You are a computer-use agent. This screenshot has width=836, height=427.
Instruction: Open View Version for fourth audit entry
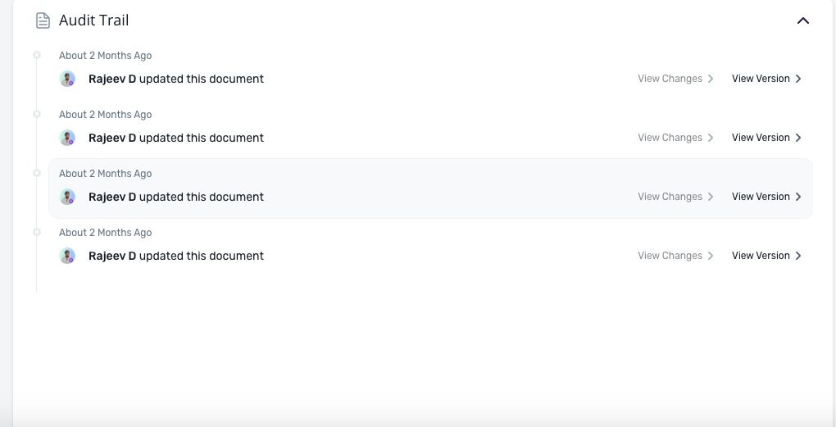click(x=766, y=256)
